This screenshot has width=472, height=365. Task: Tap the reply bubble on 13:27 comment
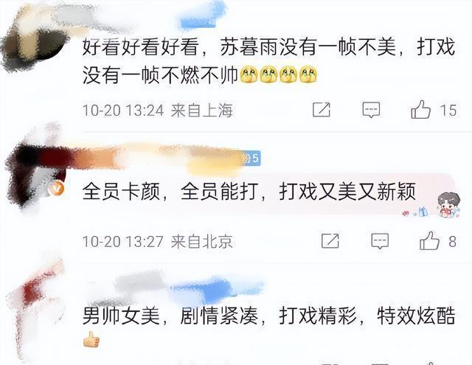click(x=380, y=241)
